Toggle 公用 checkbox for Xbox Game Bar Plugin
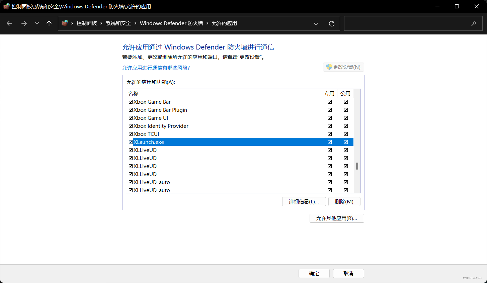Image resolution: width=487 pixels, height=283 pixels. click(346, 110)
